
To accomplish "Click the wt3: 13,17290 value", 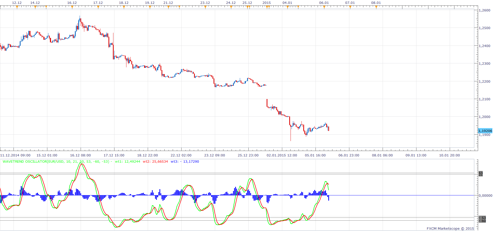I will tap(185, 162).
